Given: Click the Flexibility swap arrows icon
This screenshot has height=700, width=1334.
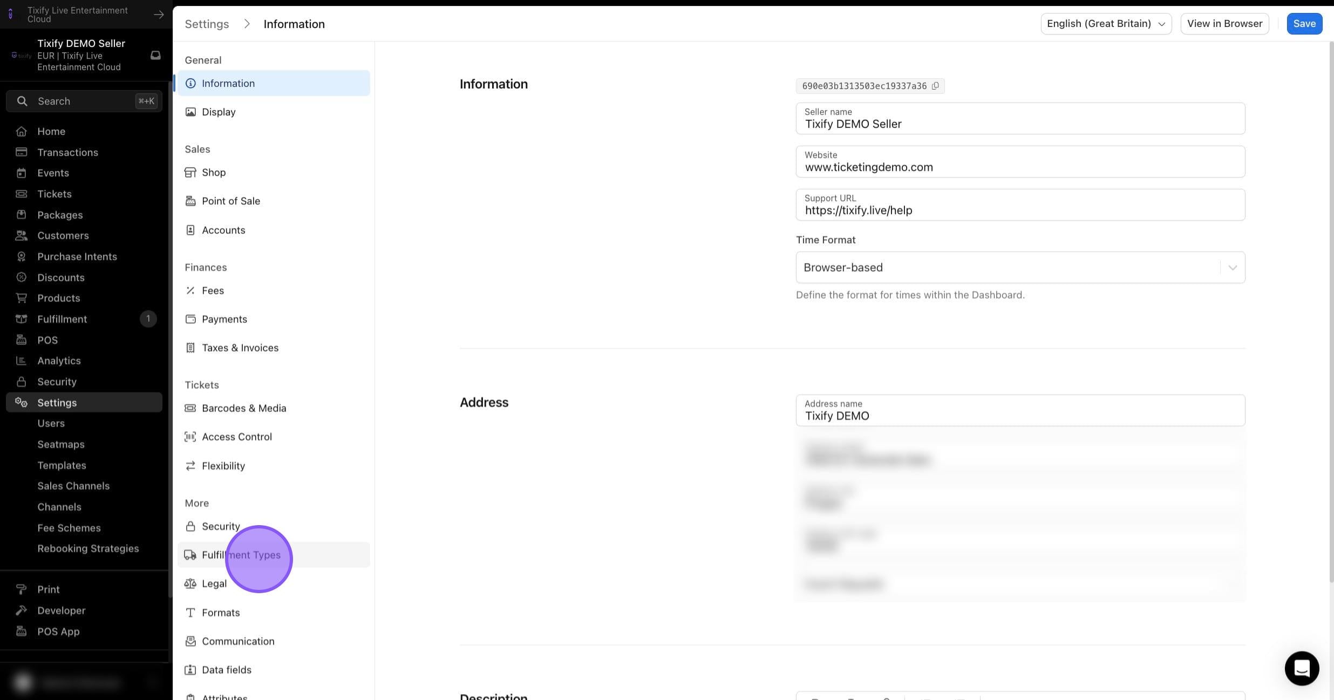Looking at the screenshot, I should coord(190,466).
